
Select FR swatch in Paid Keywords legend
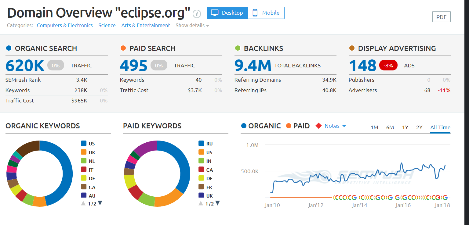201,187
